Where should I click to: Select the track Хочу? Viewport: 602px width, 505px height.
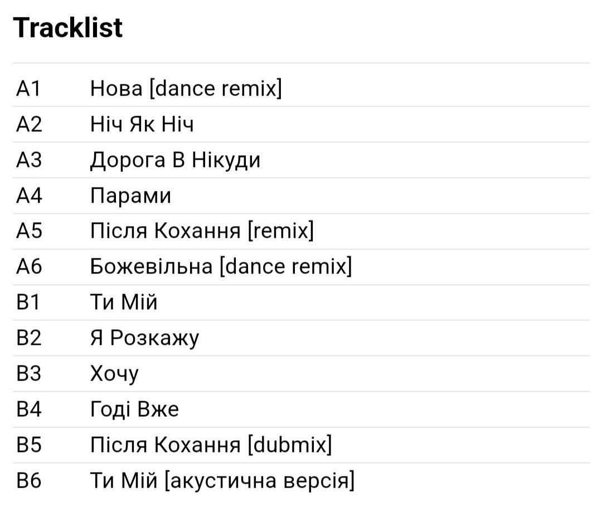point(114,373)
